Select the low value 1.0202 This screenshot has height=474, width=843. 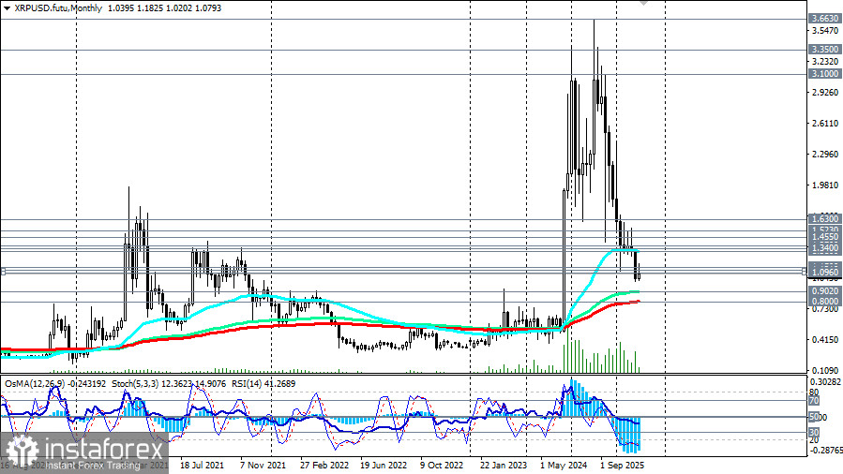179,8
